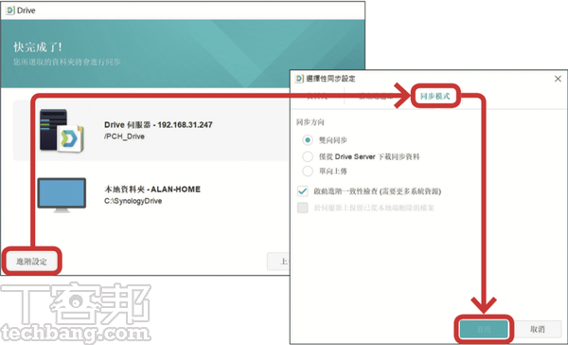
Task: Click the Drive logo in main title bar
Action: 10,10
